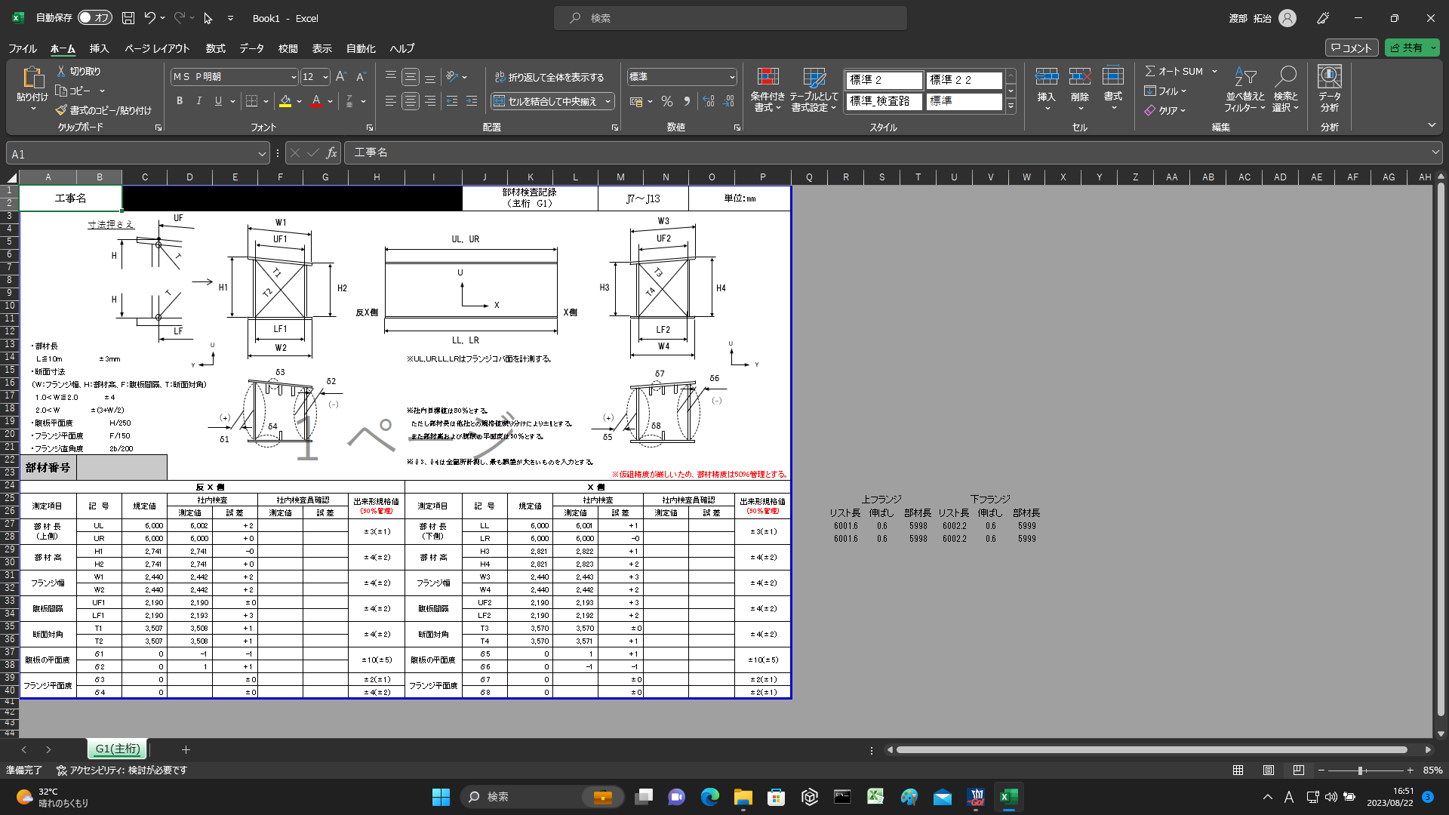Toggle Wrap Text option

[549, 77]
